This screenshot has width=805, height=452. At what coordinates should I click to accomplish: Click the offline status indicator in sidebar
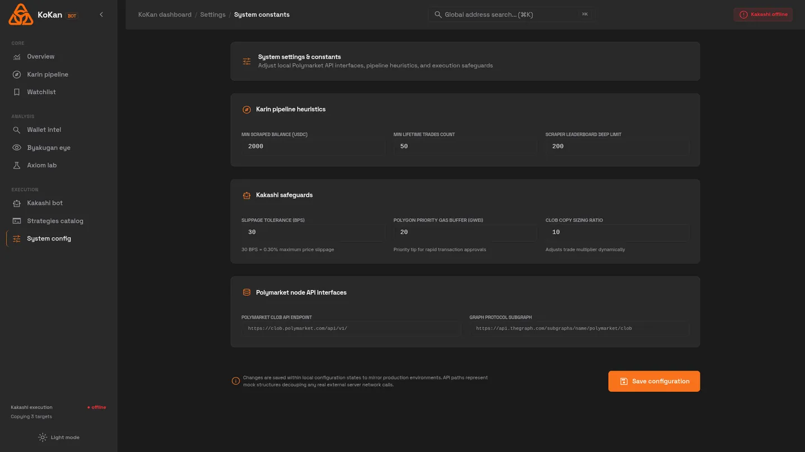[97, 407]
